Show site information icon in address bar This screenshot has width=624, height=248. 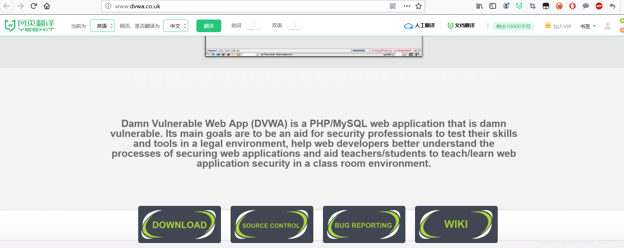click(x=108, y=6)
